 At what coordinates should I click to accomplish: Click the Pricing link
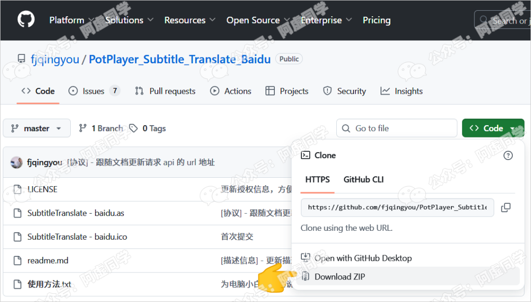[376, 20]
